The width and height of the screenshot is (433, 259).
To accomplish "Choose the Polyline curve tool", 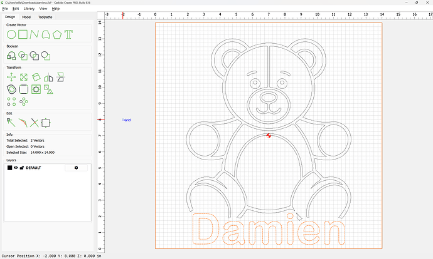I will tap(34, 34).
